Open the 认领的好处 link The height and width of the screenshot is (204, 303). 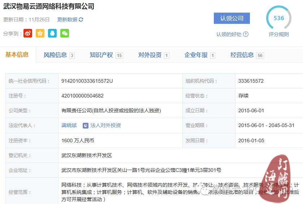click(x=229, y=34)
